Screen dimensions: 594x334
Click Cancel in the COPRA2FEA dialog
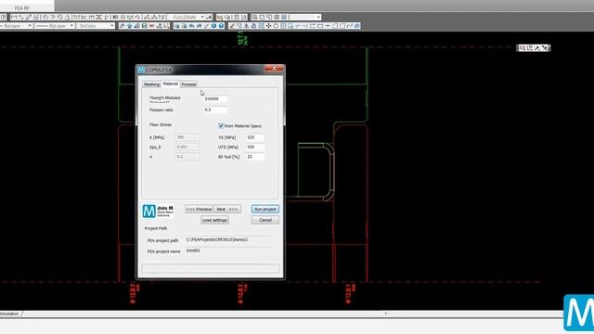tap(265, 220)
